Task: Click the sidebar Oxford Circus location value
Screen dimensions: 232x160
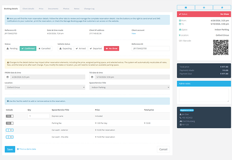Action: click(222, 35)
